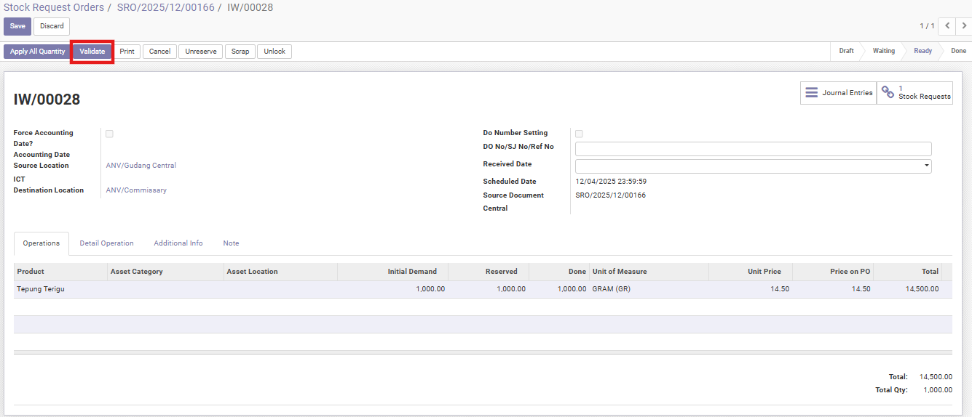This screenshot has height=417, width=972.
Task: Discard changes to the record
Action: (52, 26)
